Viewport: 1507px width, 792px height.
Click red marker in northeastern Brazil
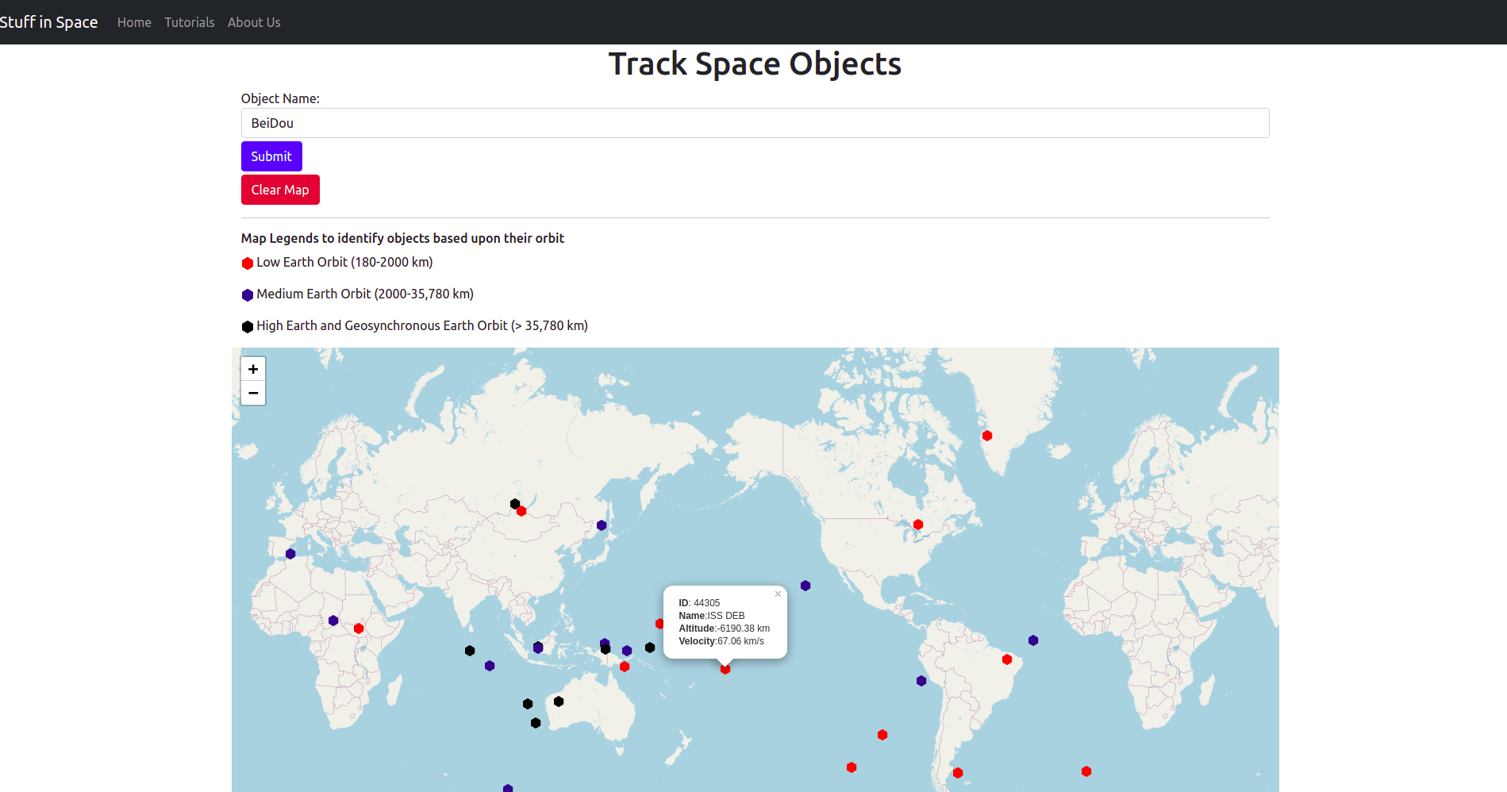point(1007,659)
